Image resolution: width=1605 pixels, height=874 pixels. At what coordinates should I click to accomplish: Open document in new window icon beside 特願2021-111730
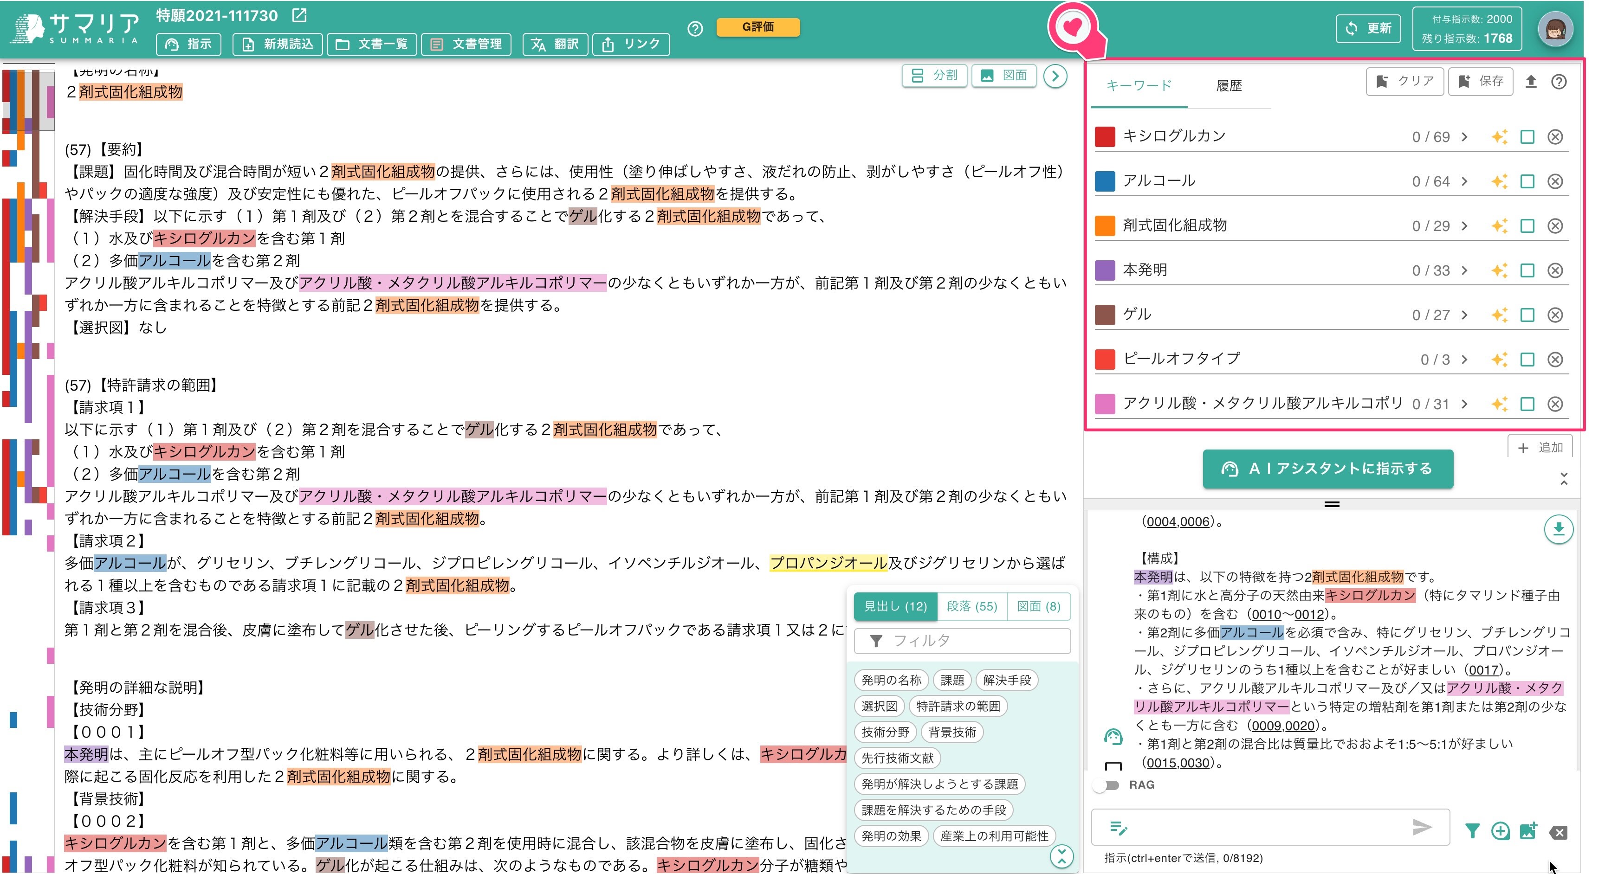(300, 16)
